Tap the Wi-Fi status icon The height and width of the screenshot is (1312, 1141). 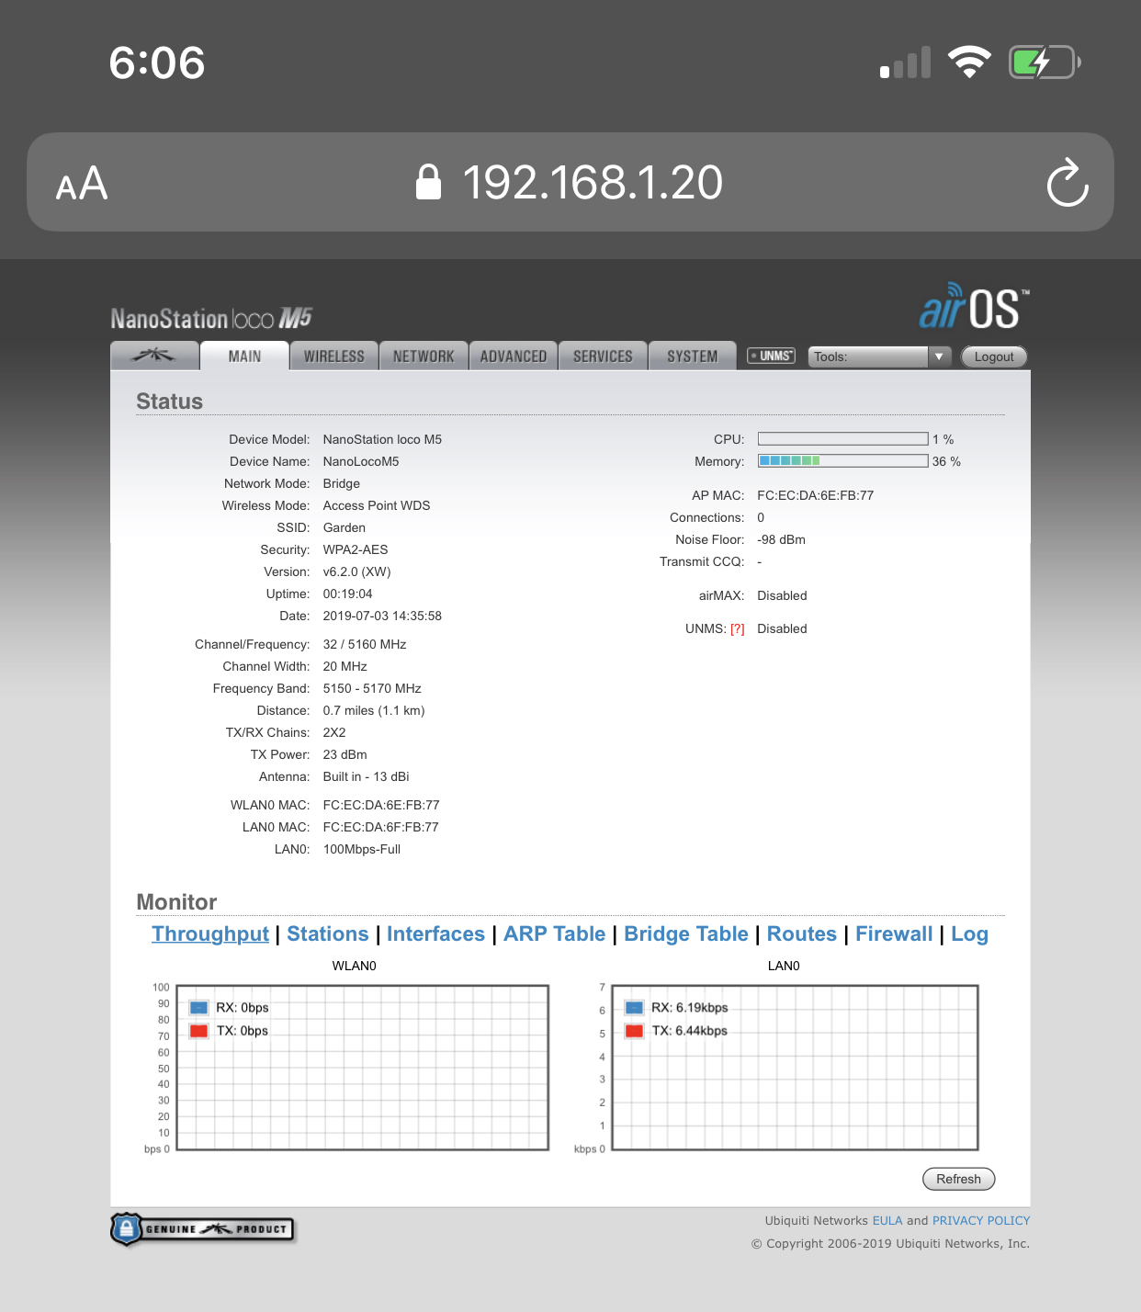969,62
